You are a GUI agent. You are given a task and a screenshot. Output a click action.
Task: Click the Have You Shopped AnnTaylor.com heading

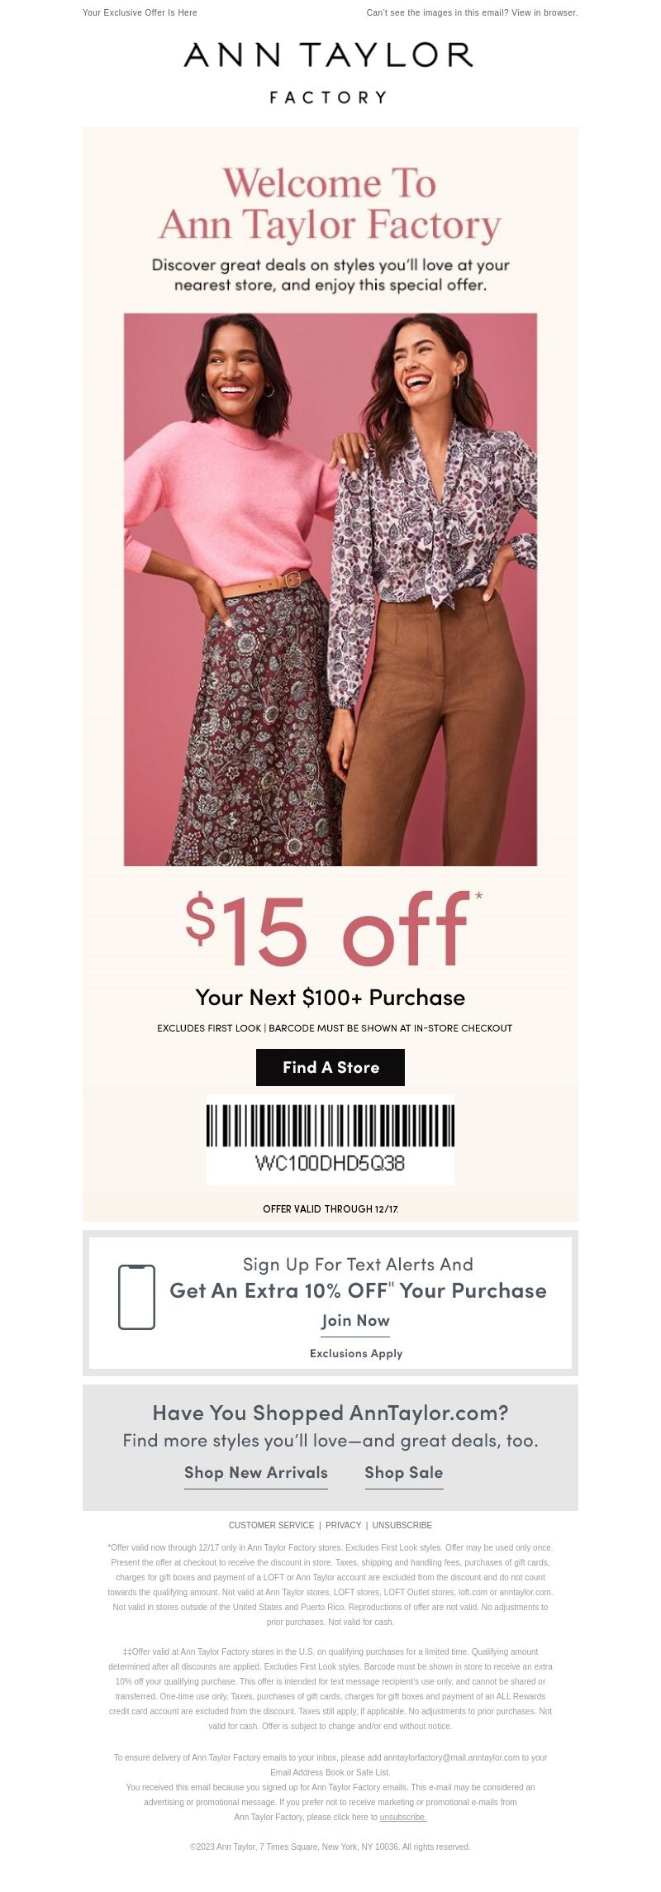coord(330,1413)
